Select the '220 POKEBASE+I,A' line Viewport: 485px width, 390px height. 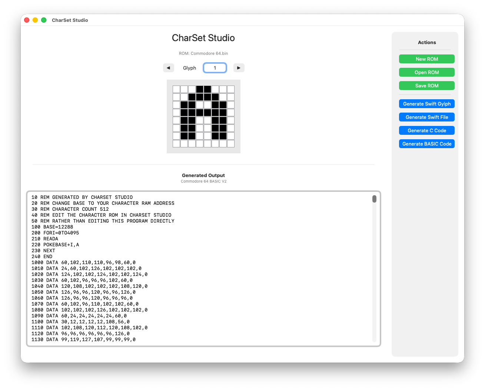pos(55,245)
